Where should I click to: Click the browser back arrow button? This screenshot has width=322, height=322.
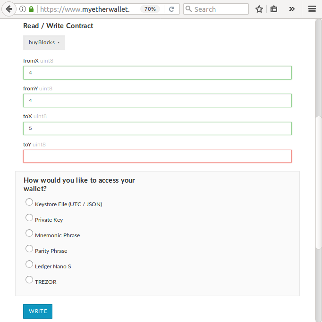9,9
